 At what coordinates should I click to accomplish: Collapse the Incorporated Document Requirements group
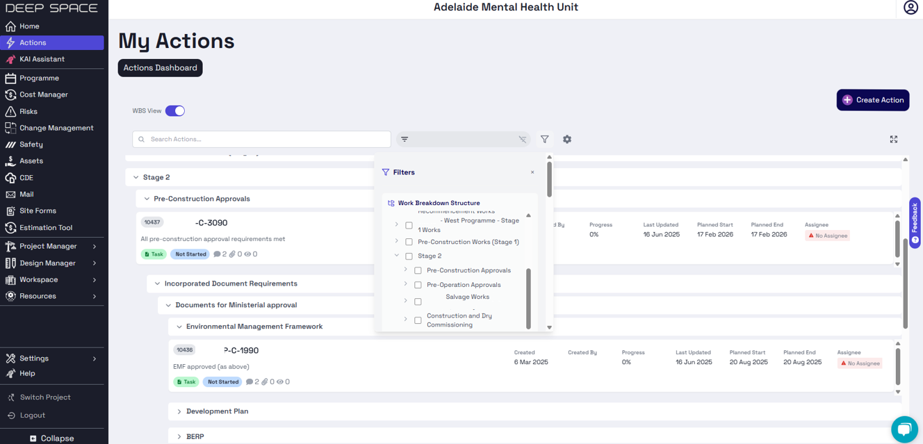(x=157, y=283)
